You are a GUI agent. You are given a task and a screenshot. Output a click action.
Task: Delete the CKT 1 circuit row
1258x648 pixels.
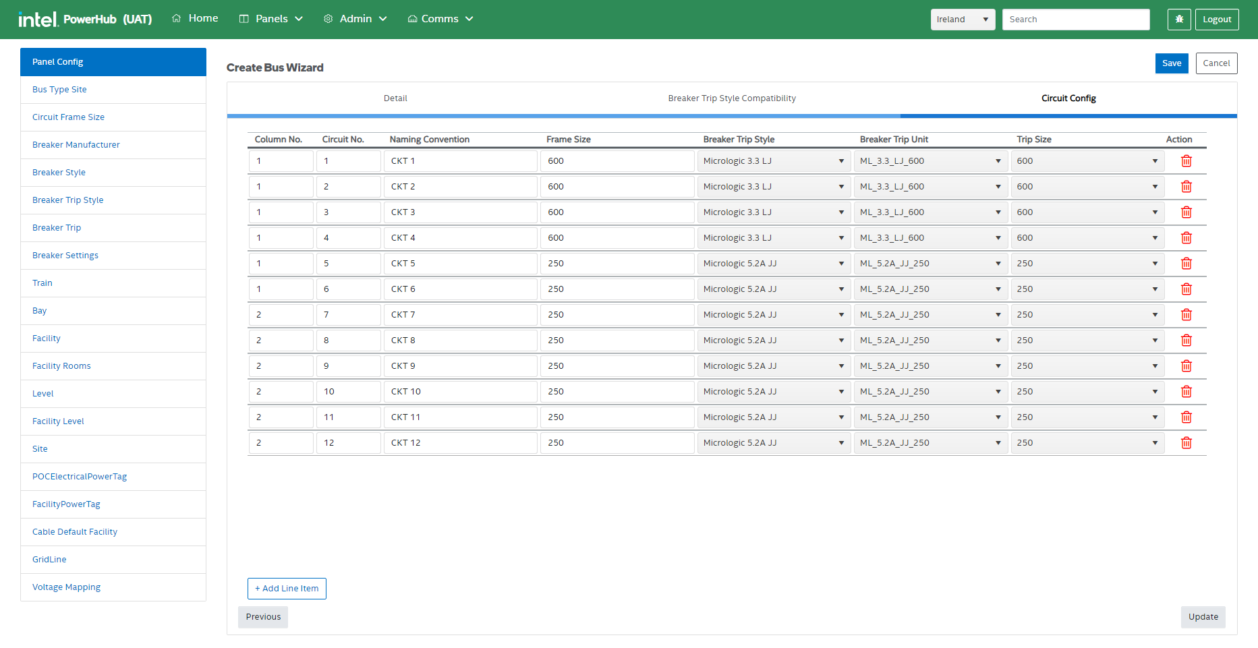tap(1186, 161)
